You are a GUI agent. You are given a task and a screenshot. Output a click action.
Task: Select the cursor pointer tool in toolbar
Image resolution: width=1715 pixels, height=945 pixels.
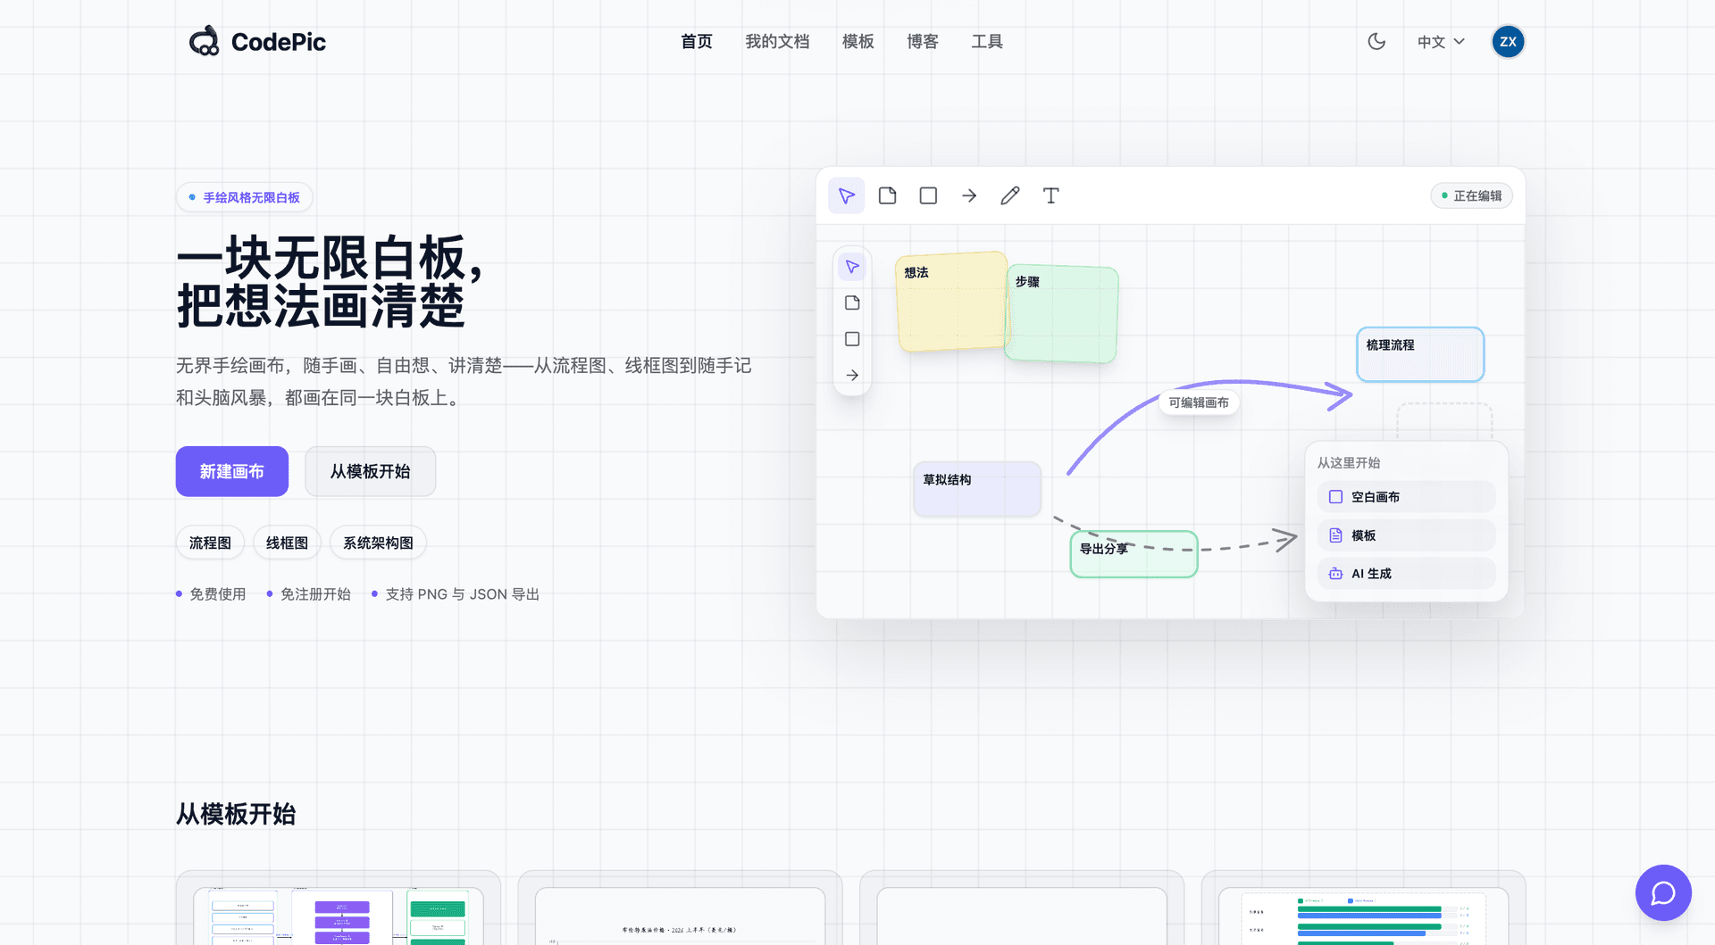pos(846,195)
